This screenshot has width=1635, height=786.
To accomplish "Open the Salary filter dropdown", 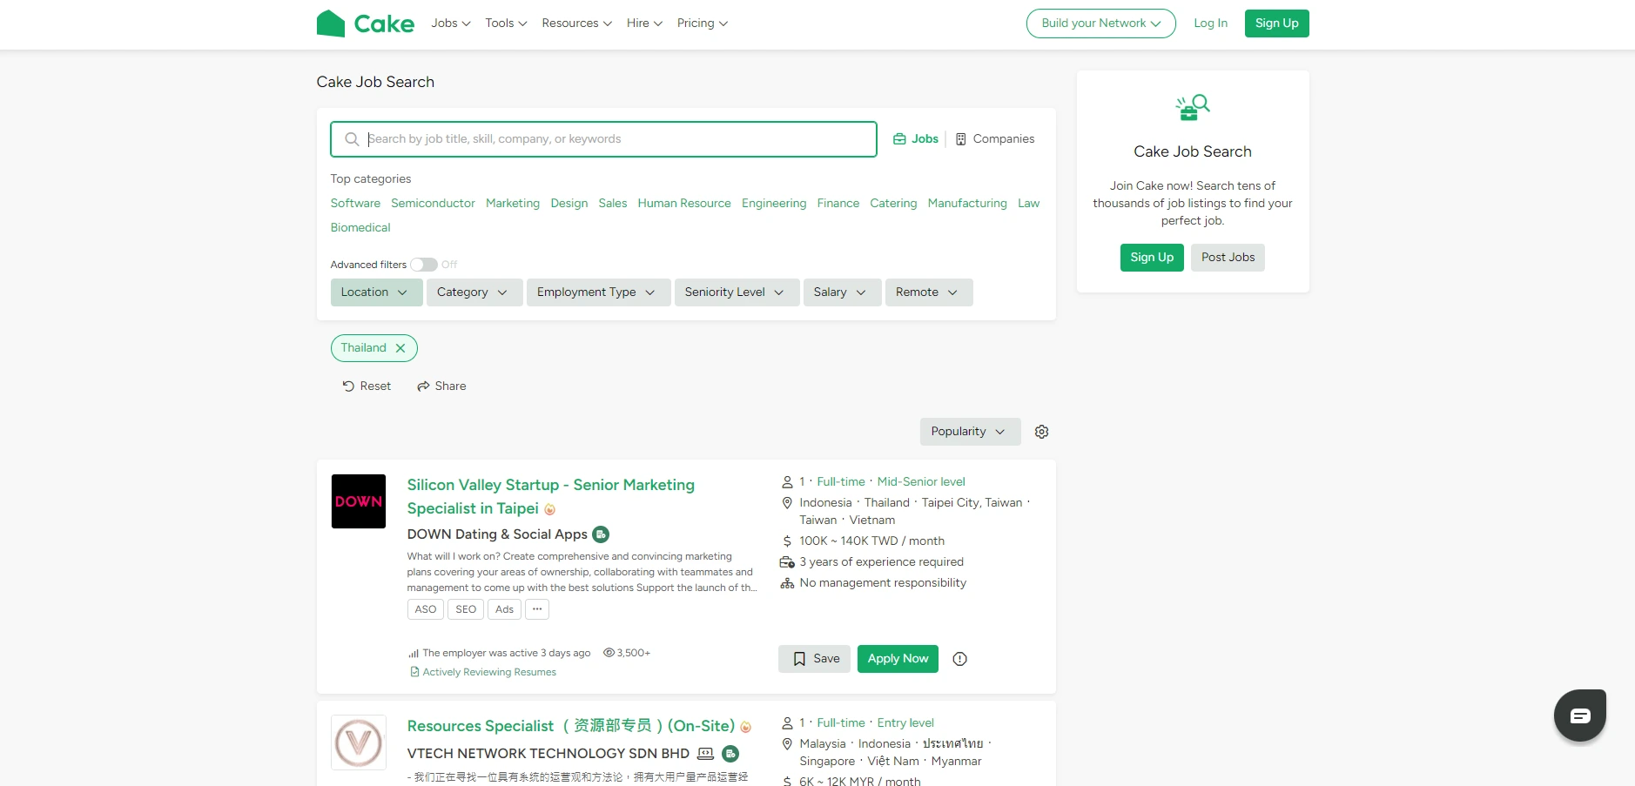I will tap(842, 292).
